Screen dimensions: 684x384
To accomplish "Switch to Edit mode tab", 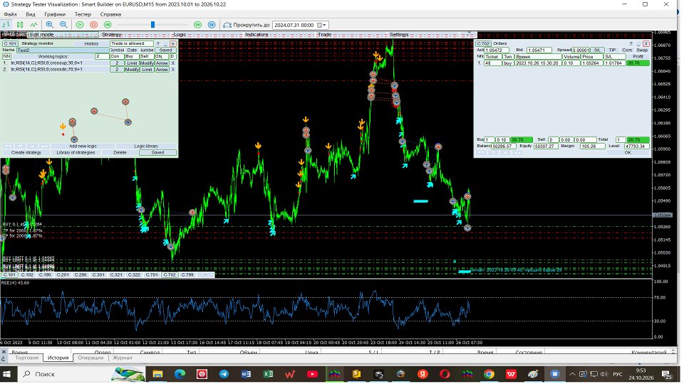I will click(42, 34).
